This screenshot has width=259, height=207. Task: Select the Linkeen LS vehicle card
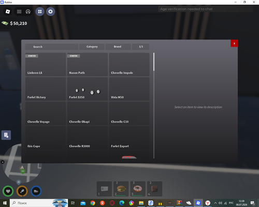coord(46,64)
